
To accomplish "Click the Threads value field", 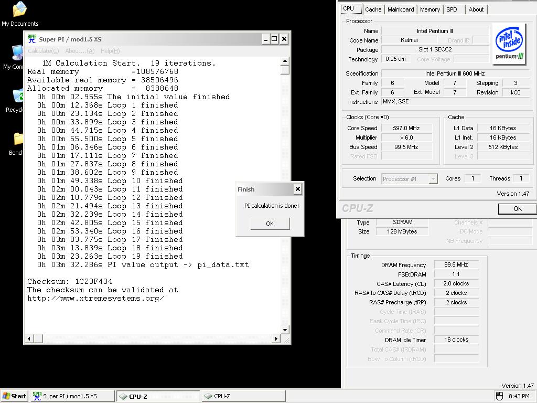I will point(521,178).
